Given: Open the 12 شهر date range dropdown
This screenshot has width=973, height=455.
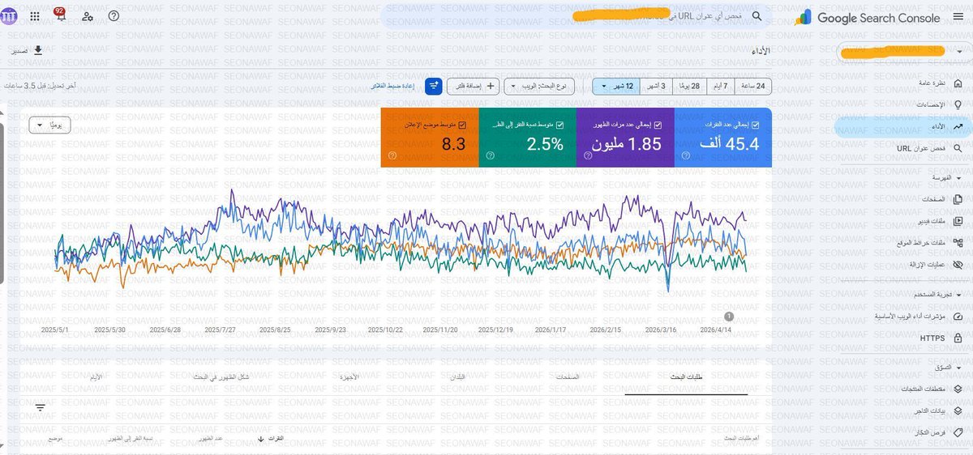Looking at the screenshot, I should 616,86.
